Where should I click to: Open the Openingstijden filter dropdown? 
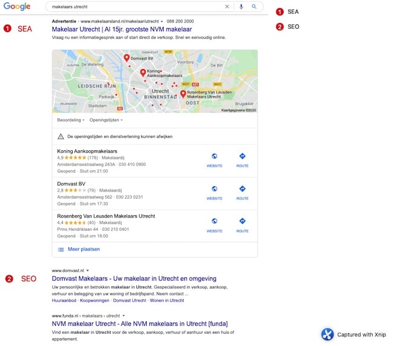click(106, 120)
